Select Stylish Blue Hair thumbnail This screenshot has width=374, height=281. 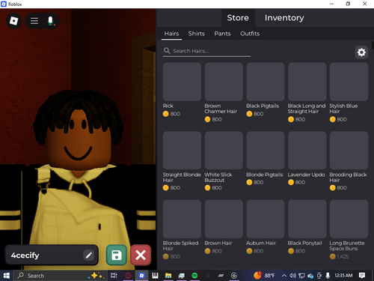tap(349, 82)
